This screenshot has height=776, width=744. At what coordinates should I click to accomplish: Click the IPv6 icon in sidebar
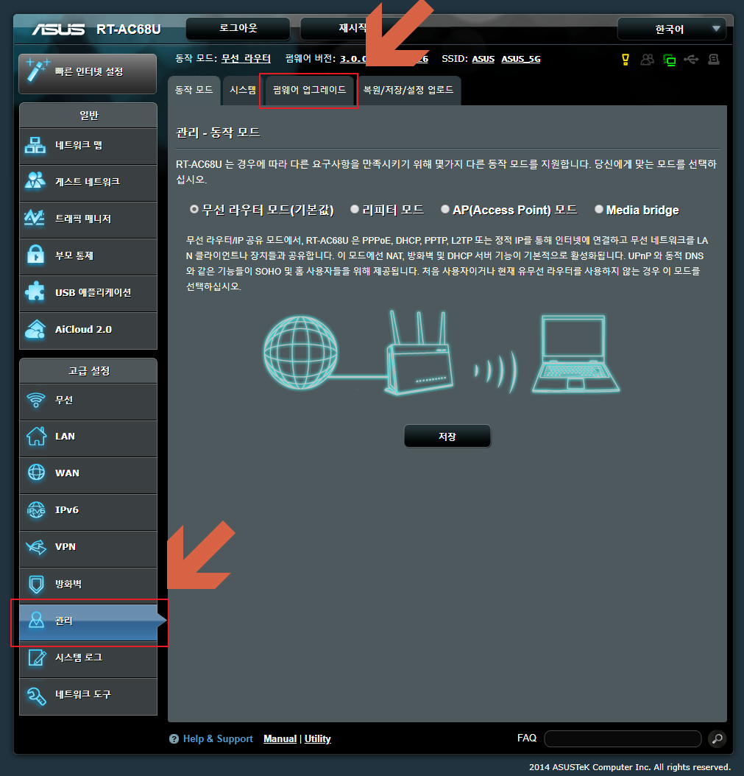point(36,509)
